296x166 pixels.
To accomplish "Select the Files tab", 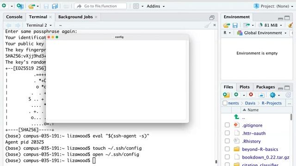I will (228, 87).
